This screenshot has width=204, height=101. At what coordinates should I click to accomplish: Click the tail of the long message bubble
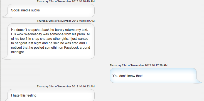coord(5,58)
